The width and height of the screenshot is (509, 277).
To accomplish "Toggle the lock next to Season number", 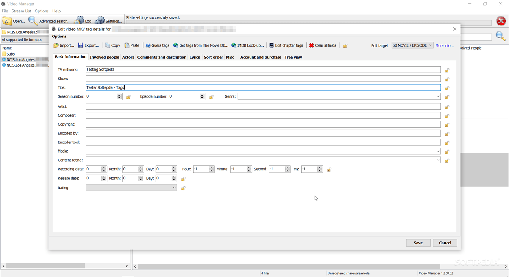I will pos(128,97).
